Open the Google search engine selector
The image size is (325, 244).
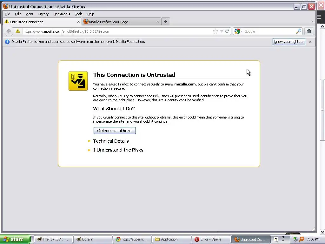point(238,31)
